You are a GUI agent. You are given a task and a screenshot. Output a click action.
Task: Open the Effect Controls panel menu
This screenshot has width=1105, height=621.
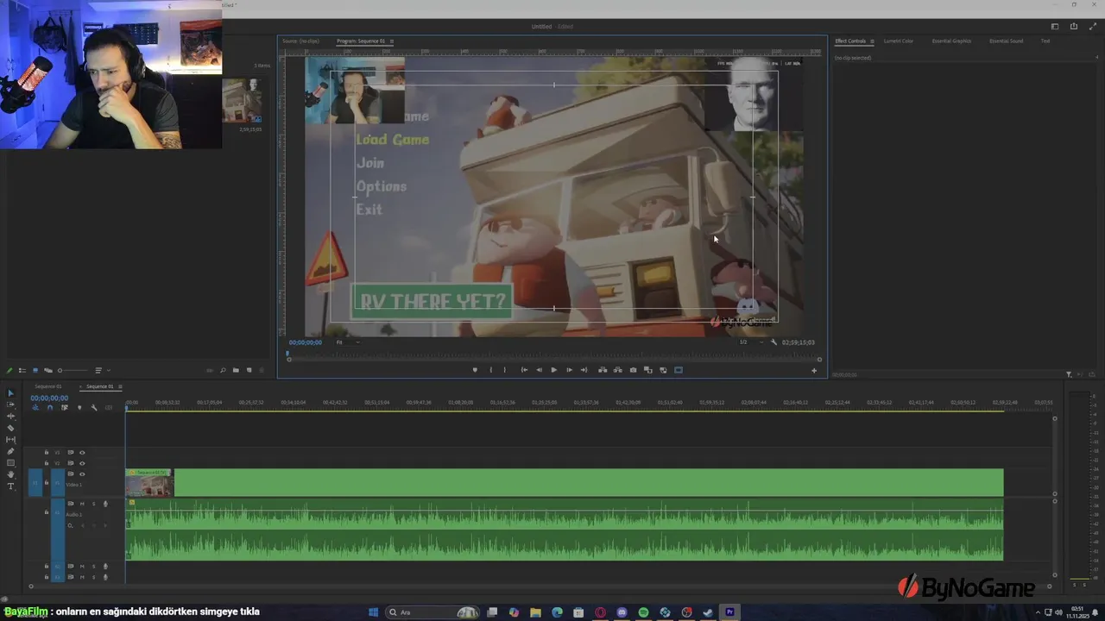coord(872,41)
